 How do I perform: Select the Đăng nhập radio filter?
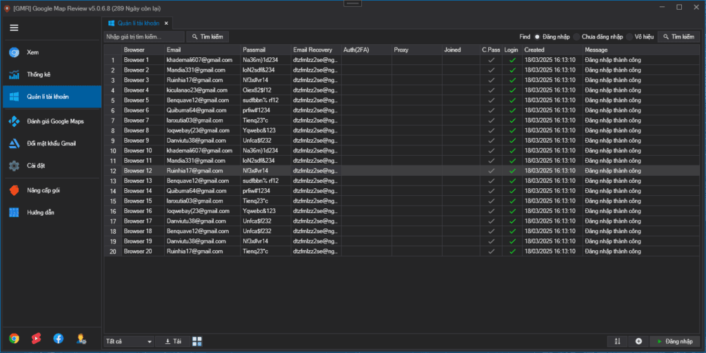[x=552, y=37]
